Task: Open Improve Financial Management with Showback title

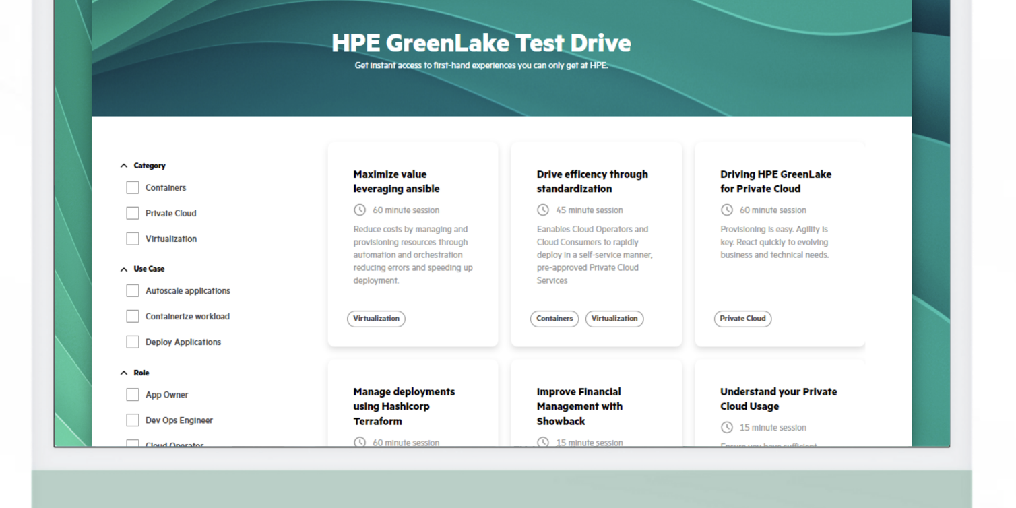Action: click(579, 406)
